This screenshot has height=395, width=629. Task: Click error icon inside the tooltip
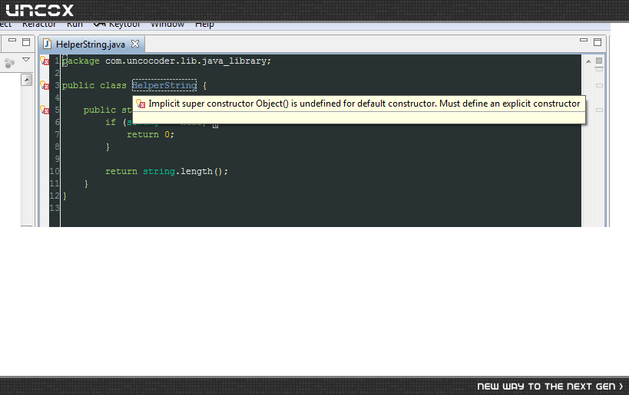[141, 104]
